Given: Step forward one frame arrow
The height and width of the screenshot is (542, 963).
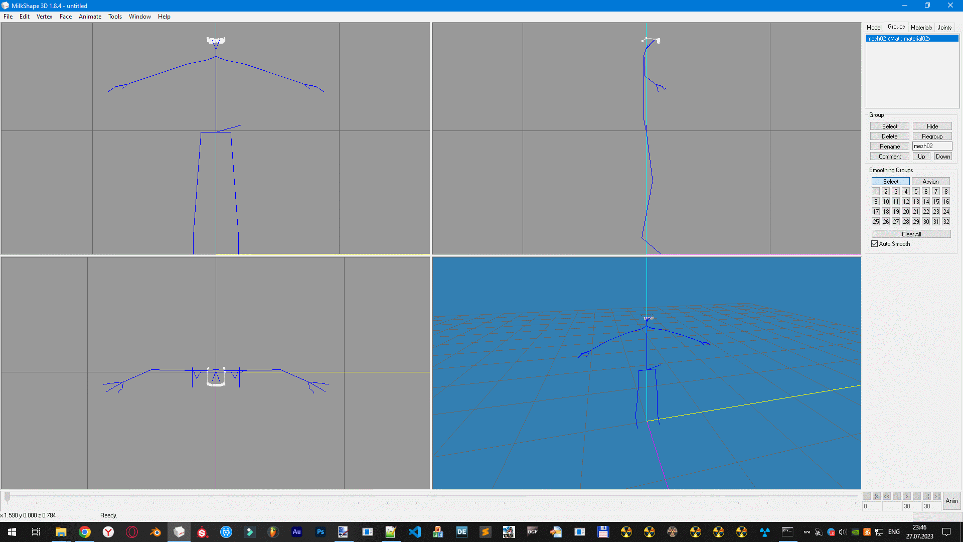Looking at the screenshot, I should click(907, 496).
